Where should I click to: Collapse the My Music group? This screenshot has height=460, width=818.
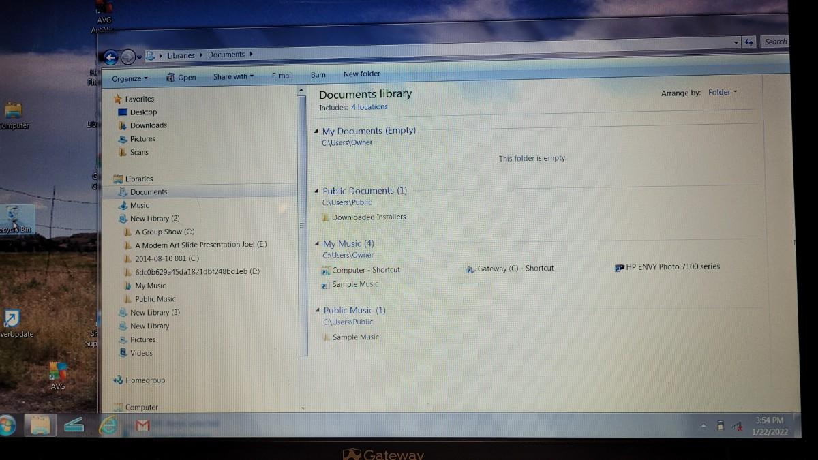click(x=316, y=244)
